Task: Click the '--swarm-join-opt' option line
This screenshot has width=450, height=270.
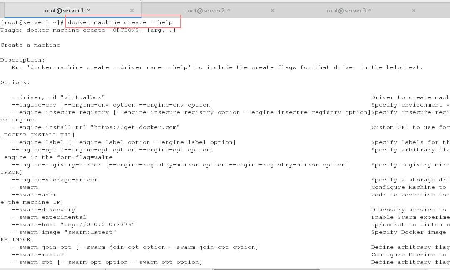Action: [135, 247]
